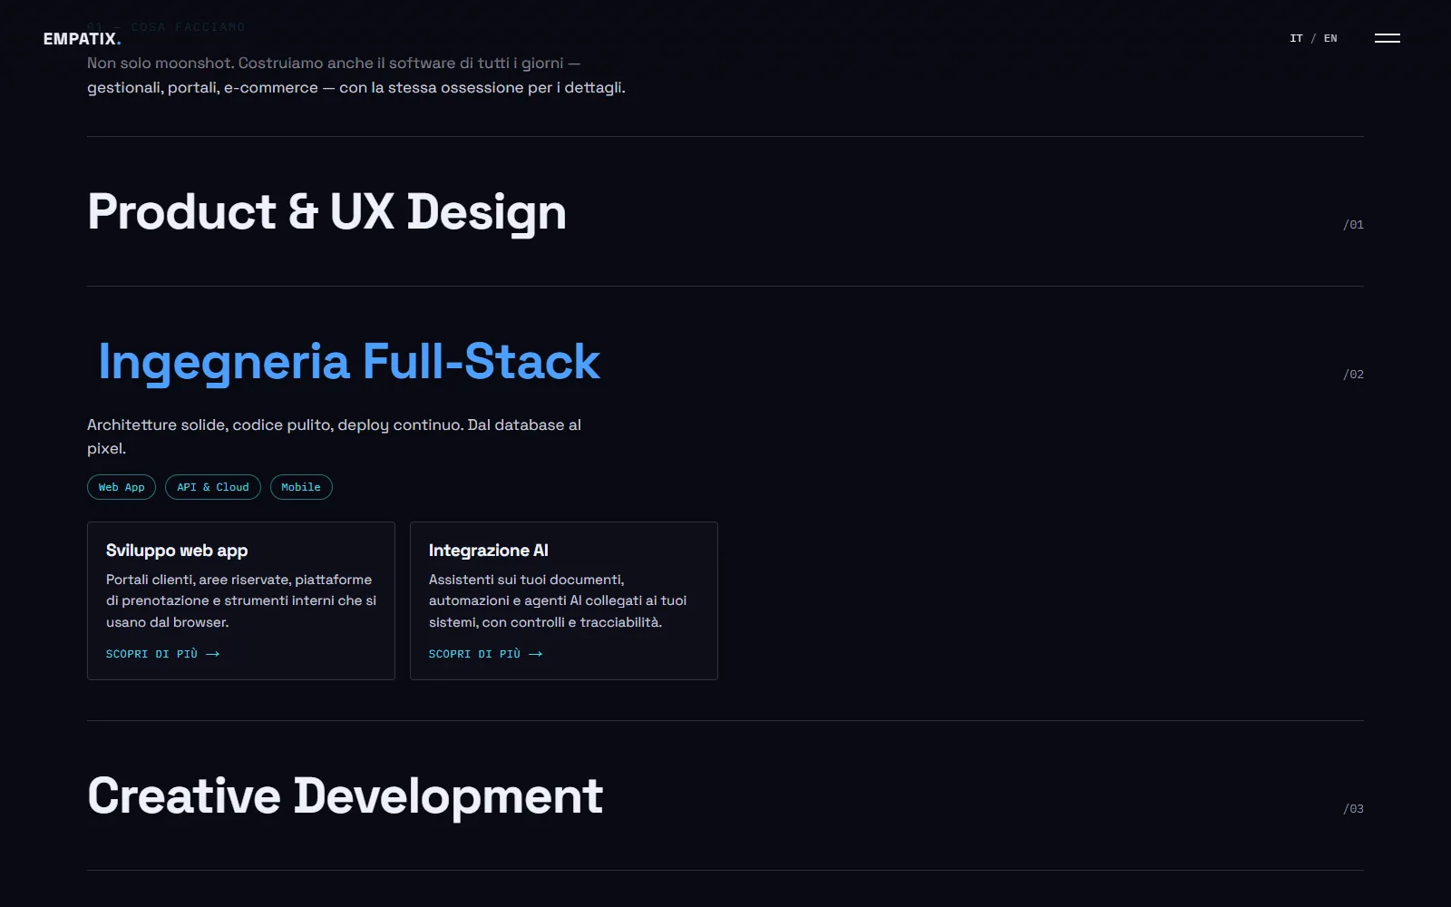Click the Integrazione AI card title
Image resolution: width=1451 pixels, height=907 pixels.
click(489, 551)
